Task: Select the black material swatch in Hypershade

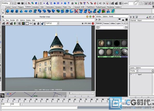Action: point(117,43)
